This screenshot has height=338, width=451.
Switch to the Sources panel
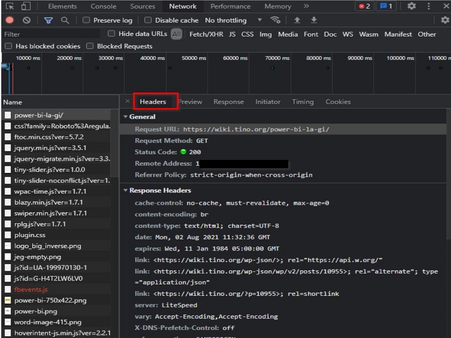tap(143, 6)
